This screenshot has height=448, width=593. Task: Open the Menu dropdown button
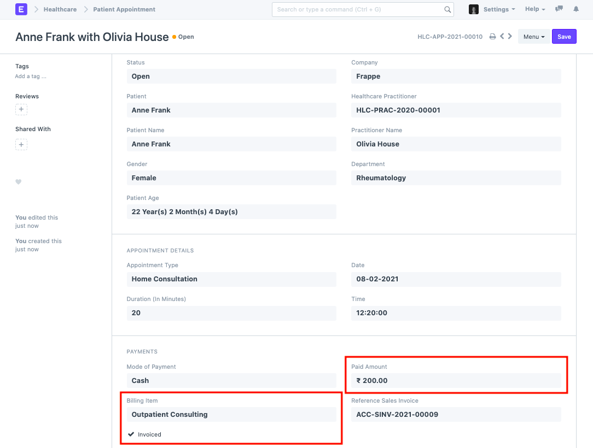point(533,37)
